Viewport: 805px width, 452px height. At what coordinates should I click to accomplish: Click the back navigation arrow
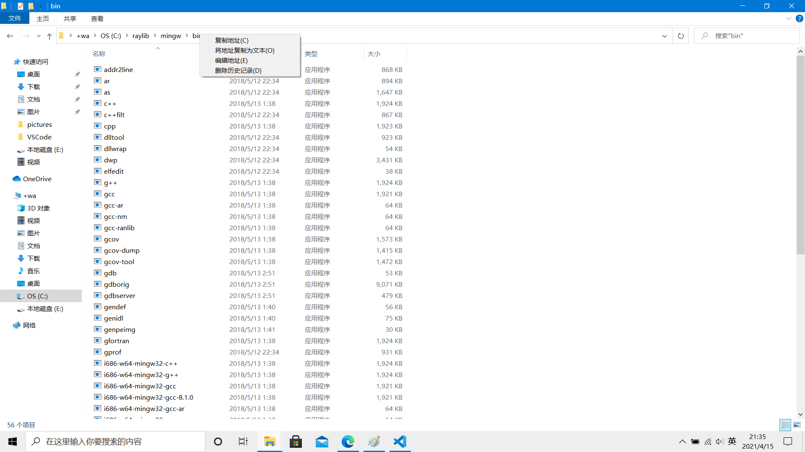(x=10, y=36)
